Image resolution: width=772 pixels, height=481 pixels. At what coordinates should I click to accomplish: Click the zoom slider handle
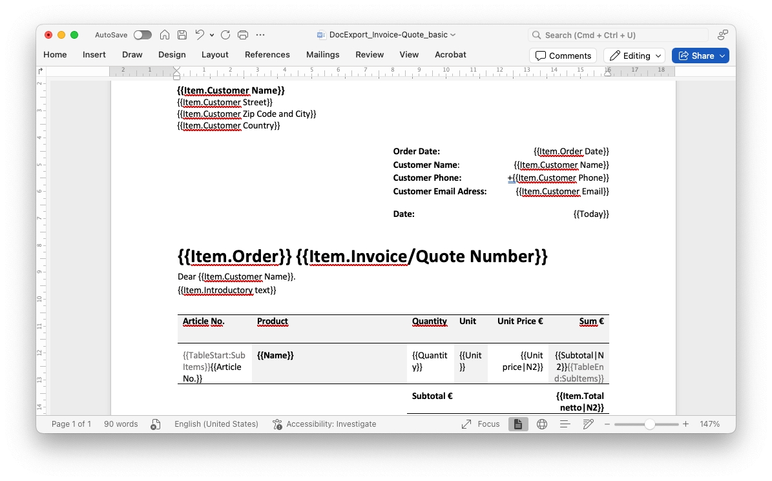649,424
